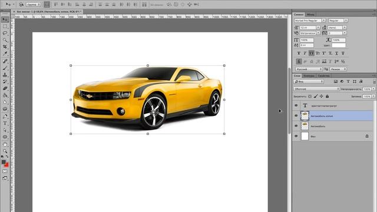
Task: Click the text color 'Цвет' swatch
Action: click(x=339, y=45)
